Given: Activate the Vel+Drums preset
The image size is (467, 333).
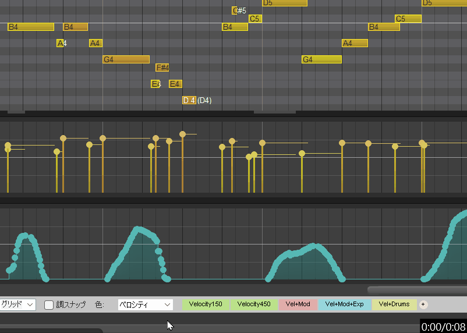Looking at the screenshot, I should click(x=394, y=304).
